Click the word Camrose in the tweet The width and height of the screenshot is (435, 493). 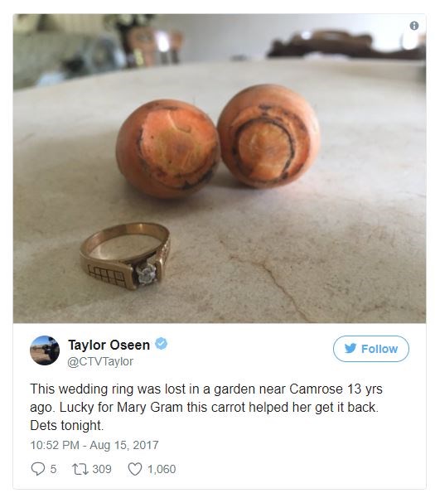coord(316,389)
